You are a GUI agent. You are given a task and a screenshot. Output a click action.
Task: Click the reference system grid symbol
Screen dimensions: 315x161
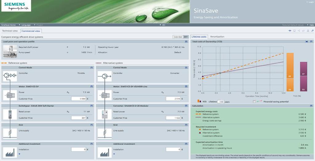coord(10,133)
